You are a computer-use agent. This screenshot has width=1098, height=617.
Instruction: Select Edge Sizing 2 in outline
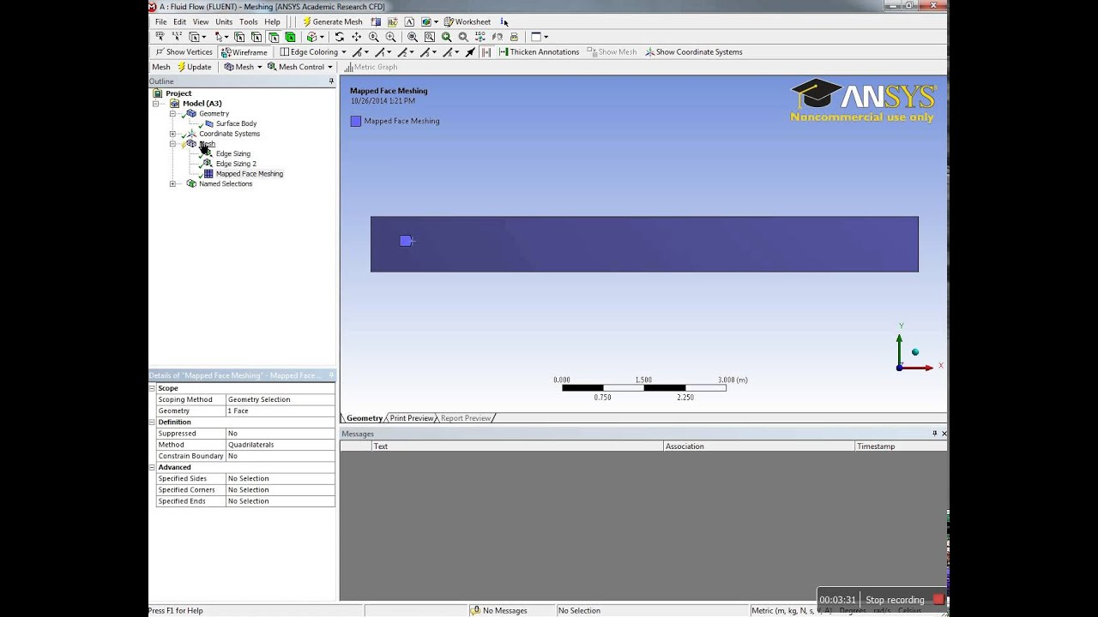coord(236,164)
